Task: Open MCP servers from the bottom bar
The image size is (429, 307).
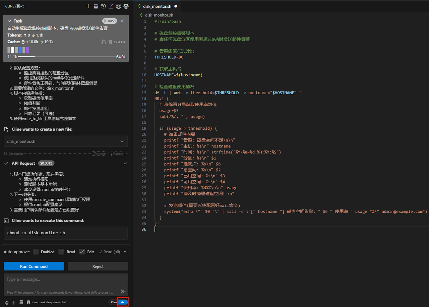Action: coord(21,302)
